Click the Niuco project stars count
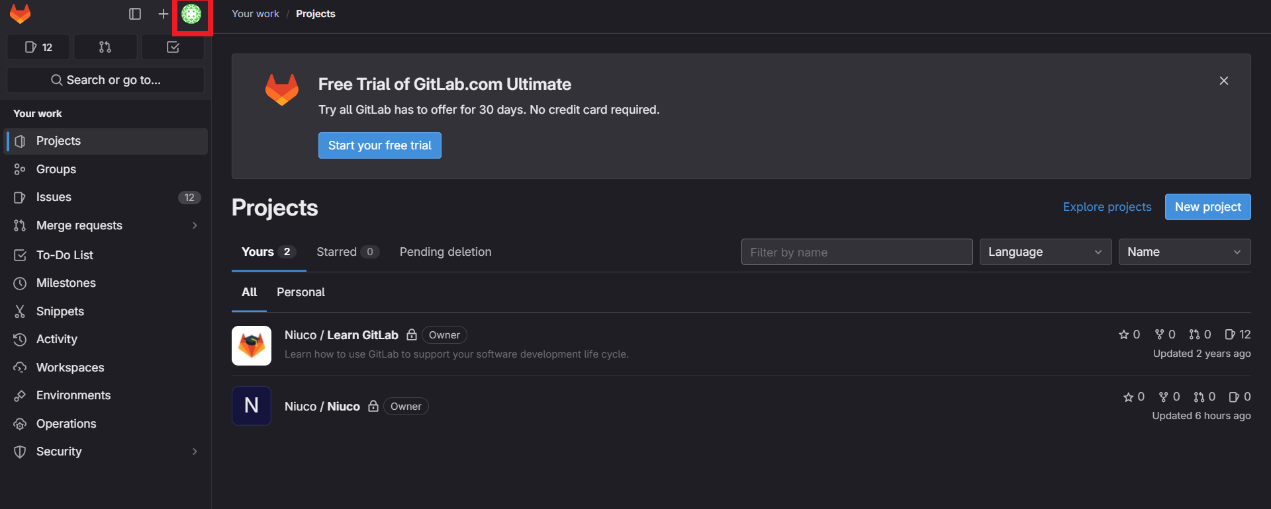1271x509 pixels. pos(1134,397)
